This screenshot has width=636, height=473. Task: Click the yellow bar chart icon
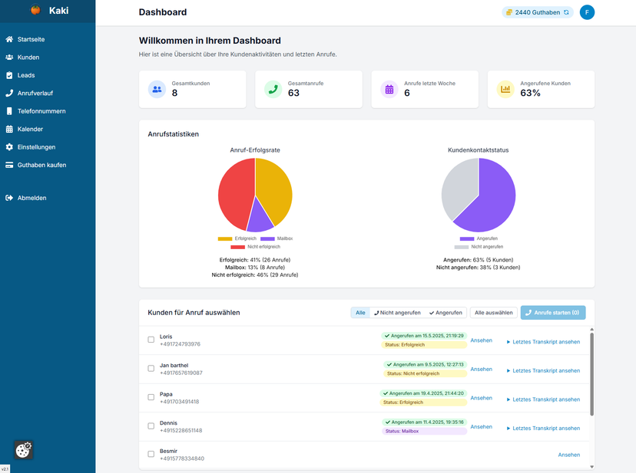[x=505, y=89]
